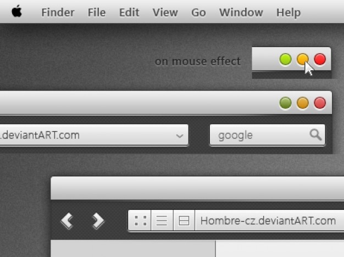The width and height of the screenshot is (344, 257).
Task: Click the red close button of browser window
Action: [x=320, y=103]
